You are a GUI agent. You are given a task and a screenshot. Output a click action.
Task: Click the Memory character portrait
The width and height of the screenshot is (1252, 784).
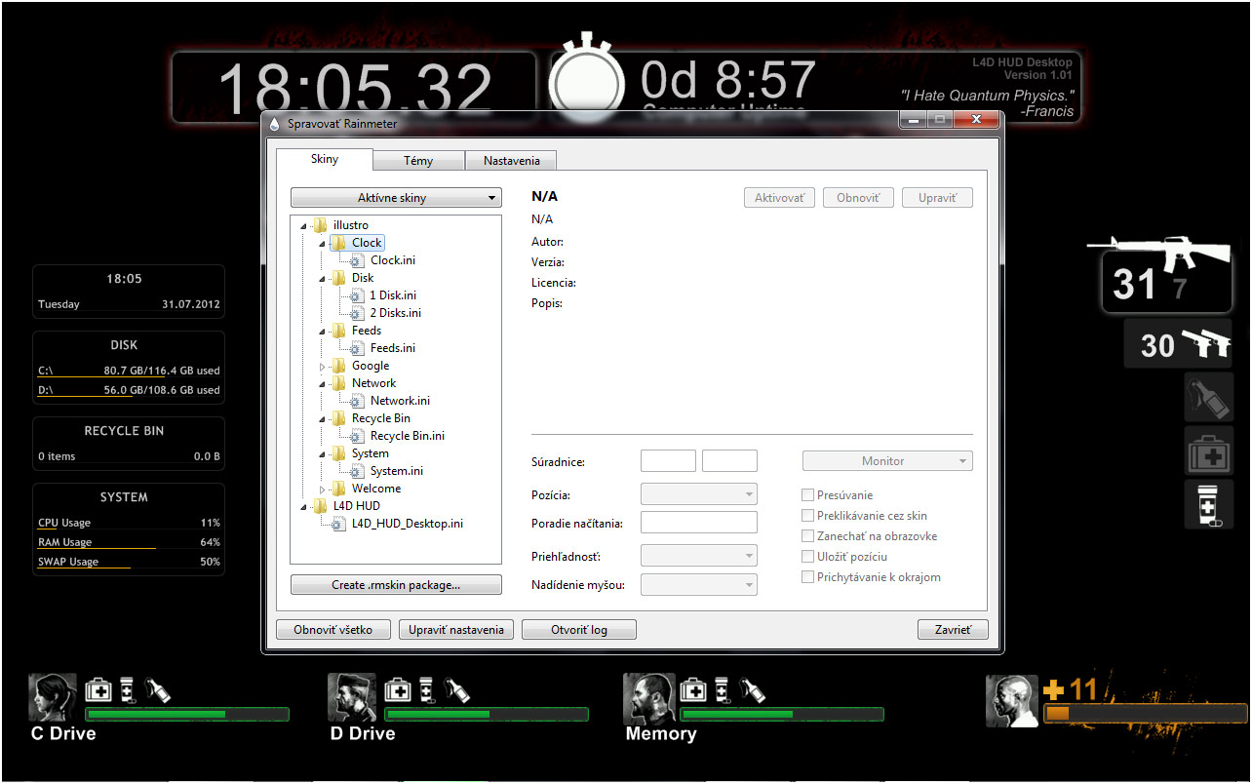(x=648, y=697)
